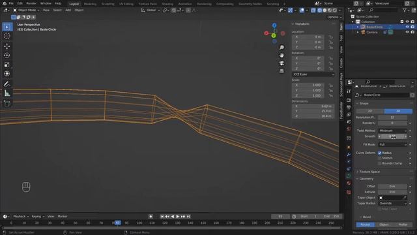The height and width of the screenshot is (235, 417).
Task: Select the Select Box tool
Action: coord(7,27)
